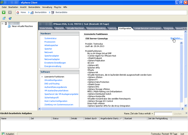Sort tasks by Status column header

coord(61,119)
